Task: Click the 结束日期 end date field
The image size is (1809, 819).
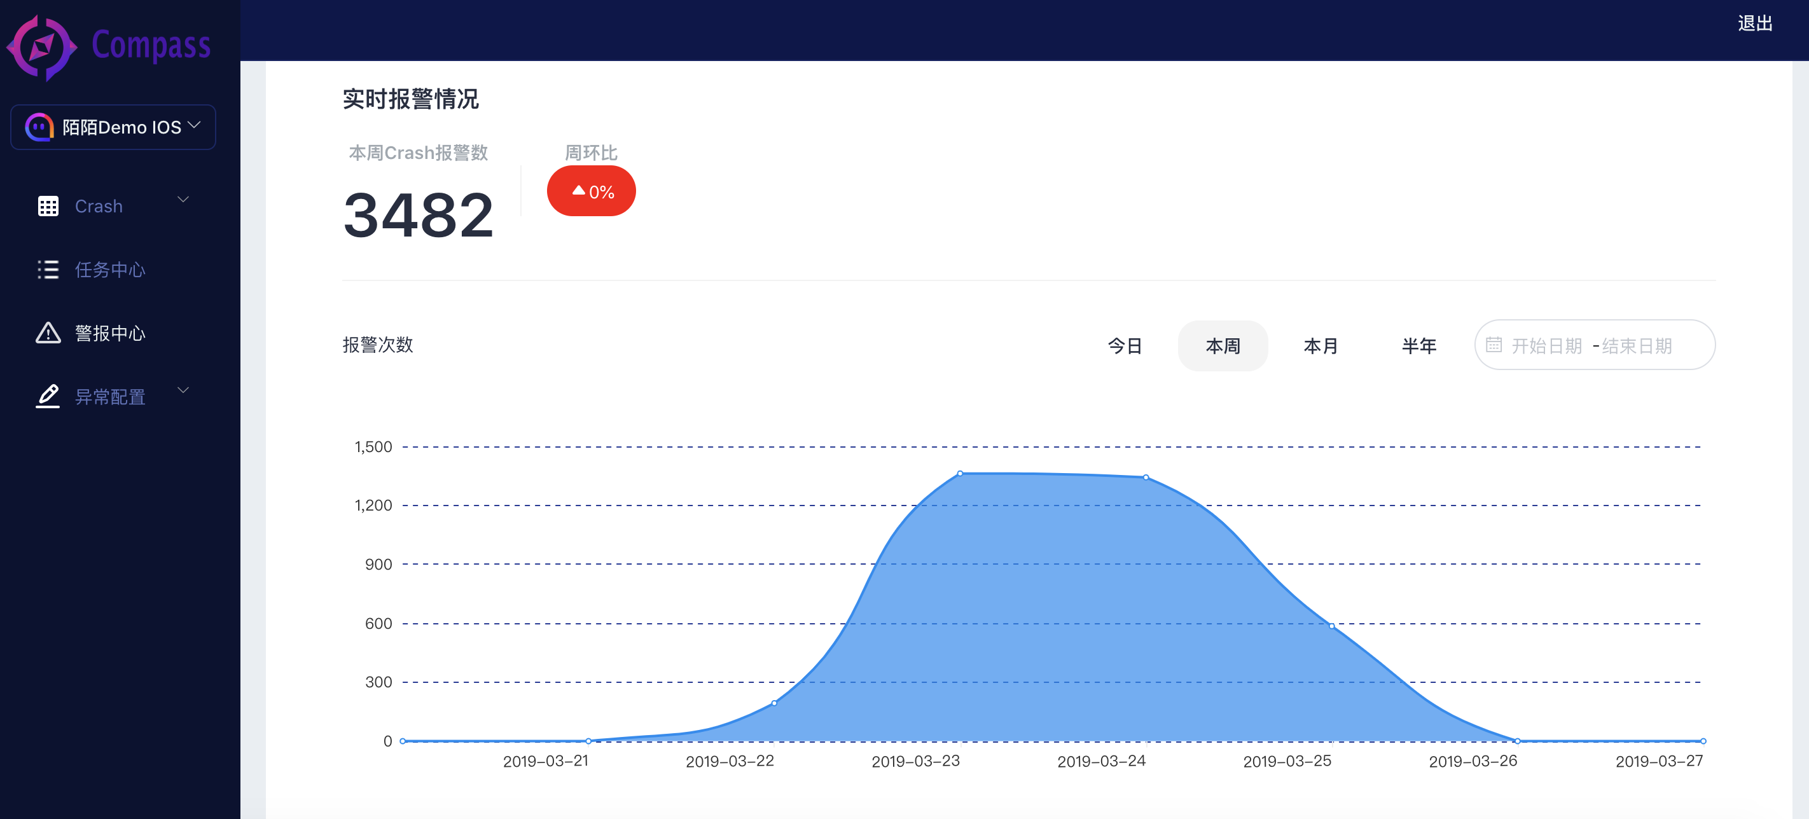Action: point(1637,346)
